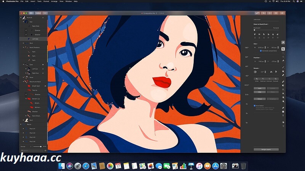Open the Insert menu
Viewport: 305px width, 171px height.
click(33, 2)
